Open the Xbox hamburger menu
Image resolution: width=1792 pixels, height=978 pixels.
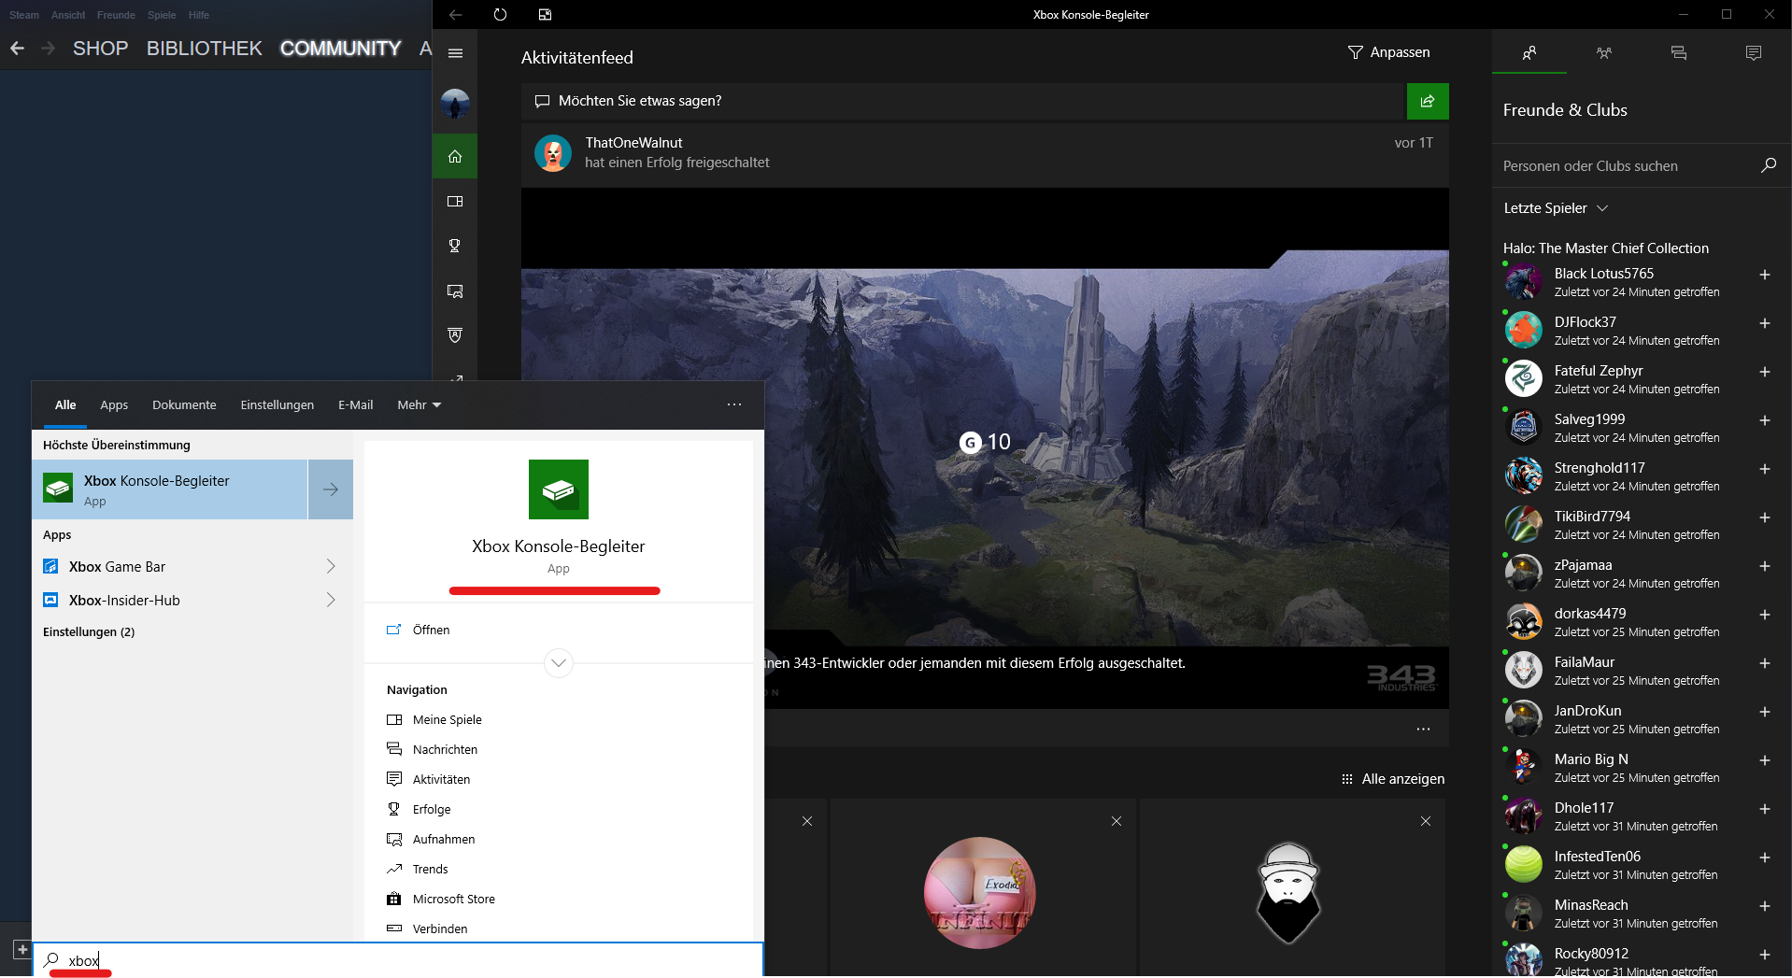click(455, 53)
